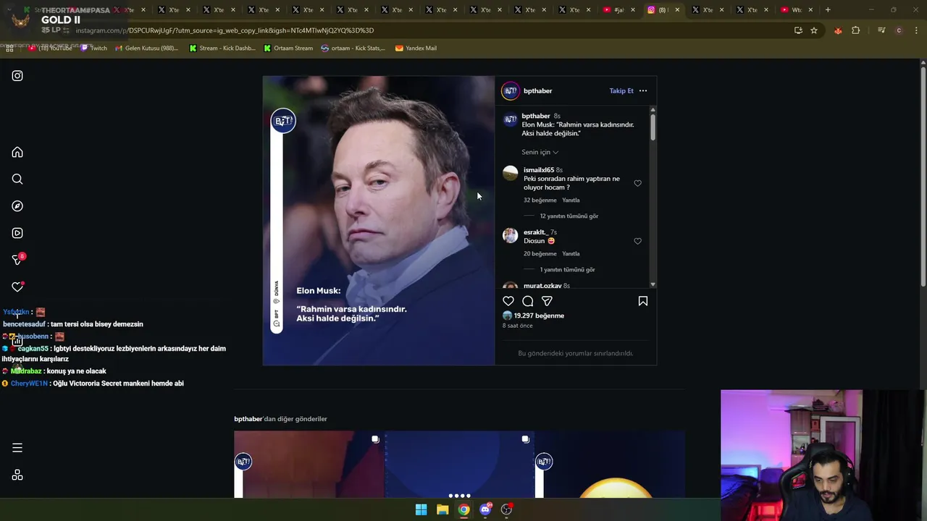927x521 pixels.
Task: Click the install/cast icon in address bar
Action: point(798,30)
